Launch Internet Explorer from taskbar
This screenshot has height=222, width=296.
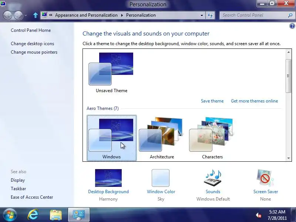point(33,215)
